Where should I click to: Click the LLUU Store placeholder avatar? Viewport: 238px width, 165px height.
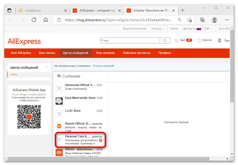59,114
